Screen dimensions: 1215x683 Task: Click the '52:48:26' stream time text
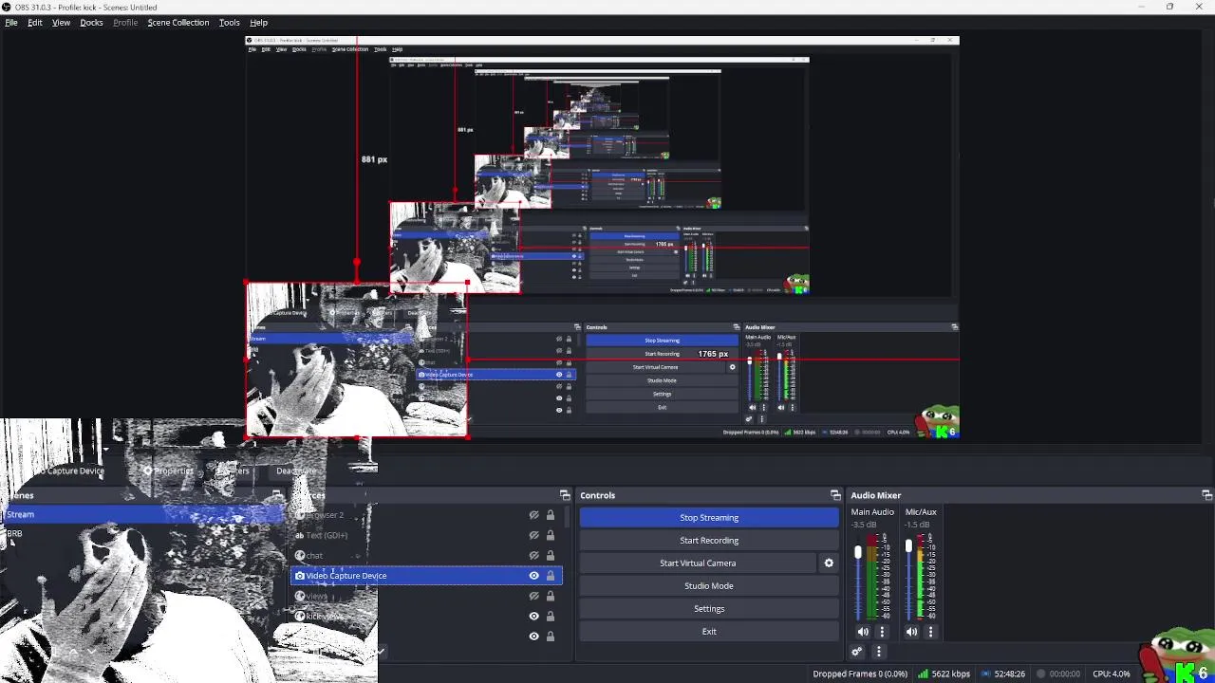point(1009,674)
